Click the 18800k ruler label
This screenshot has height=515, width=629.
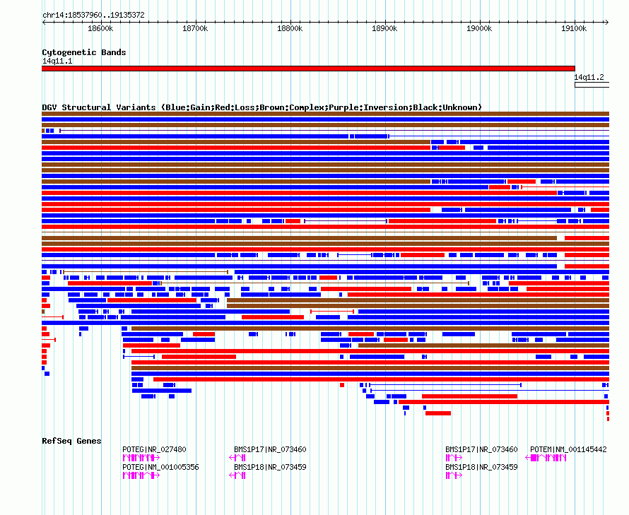[290, 28]
